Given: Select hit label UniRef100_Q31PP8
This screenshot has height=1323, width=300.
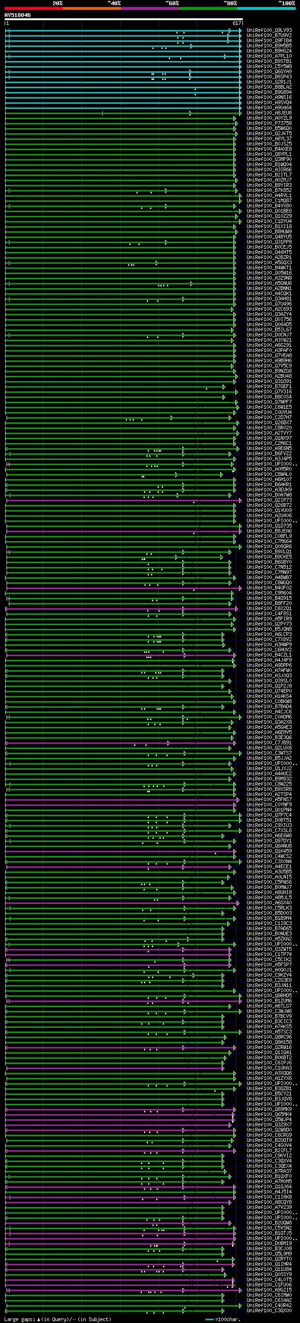Looking at the screenshot, I should pos(269,242).
